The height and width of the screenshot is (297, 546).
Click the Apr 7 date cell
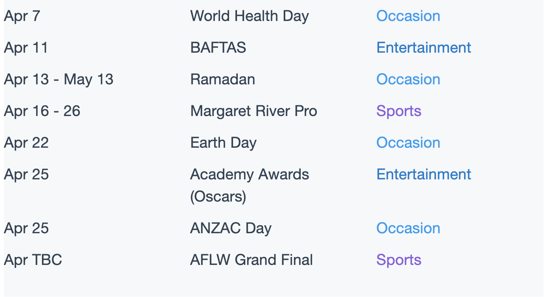[x=22, y=16]
